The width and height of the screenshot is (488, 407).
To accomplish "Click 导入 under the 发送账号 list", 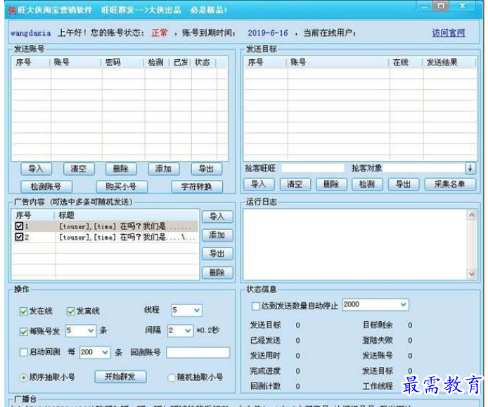I will click(36, 169).
